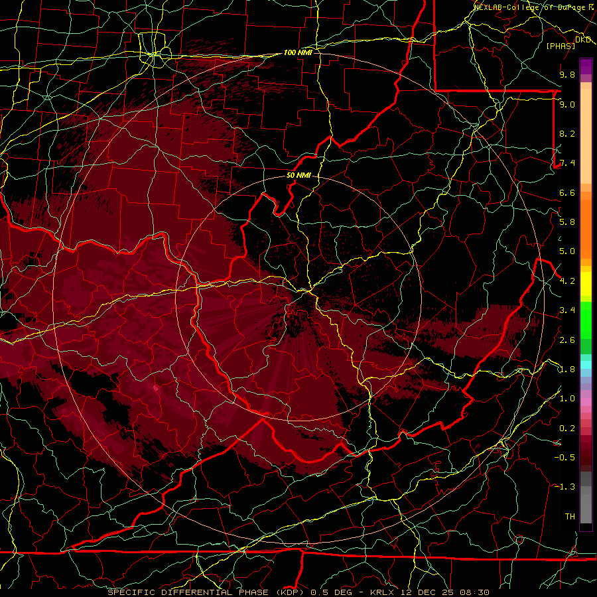The width and height of the screenshot is (597, 597).
Task: Click the 9.8 value on the color scale
Action: point(567,74)
